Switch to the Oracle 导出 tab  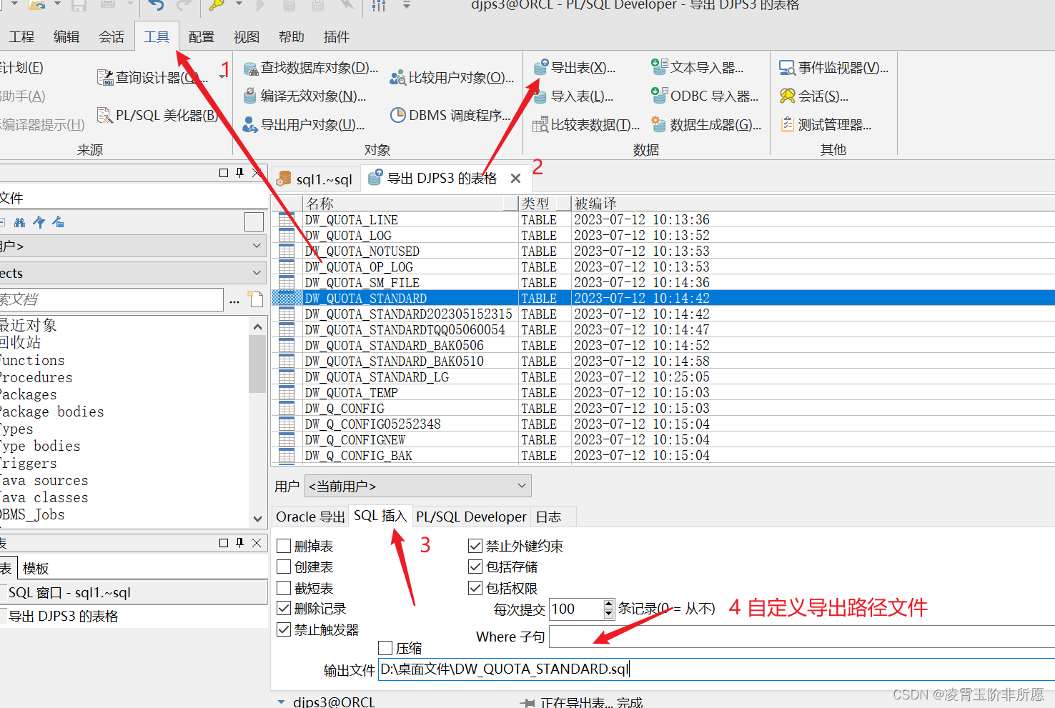(310, 517)
